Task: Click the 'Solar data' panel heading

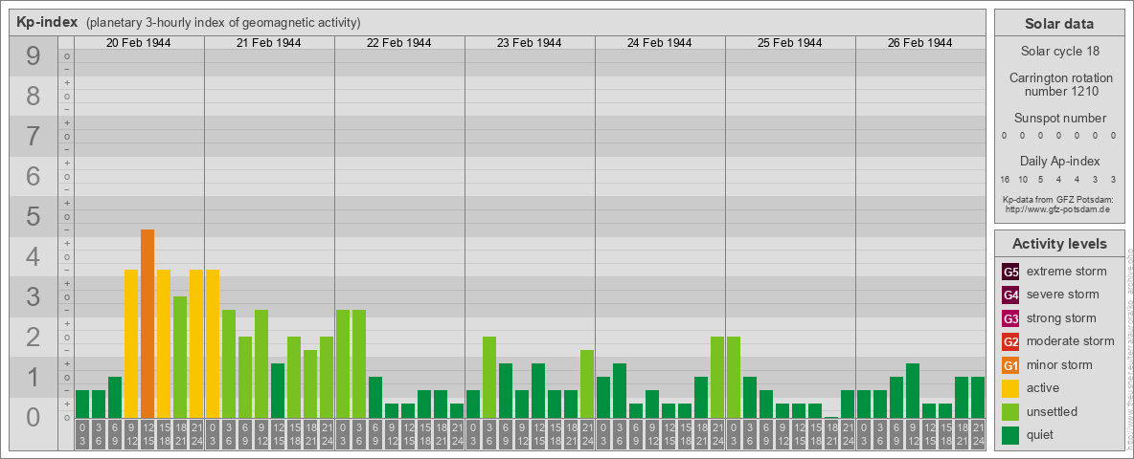Action: point(1059,24)
